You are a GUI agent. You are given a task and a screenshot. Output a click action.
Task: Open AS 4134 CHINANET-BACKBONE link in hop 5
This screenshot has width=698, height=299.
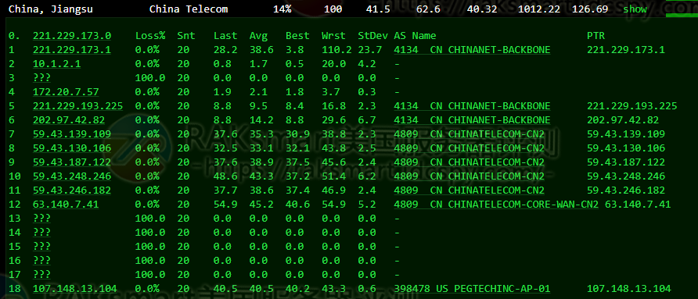472,106
